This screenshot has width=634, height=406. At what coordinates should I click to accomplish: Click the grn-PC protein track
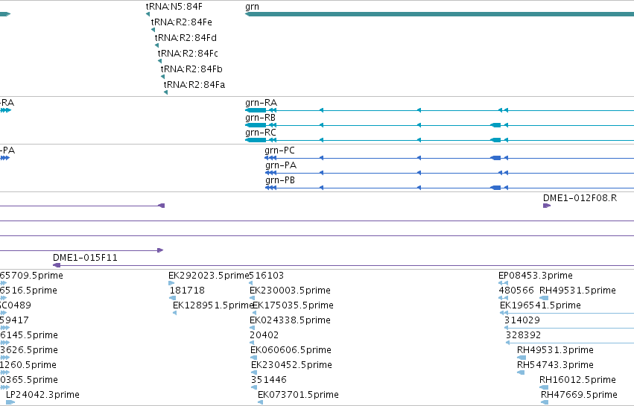tap(449, 158)
